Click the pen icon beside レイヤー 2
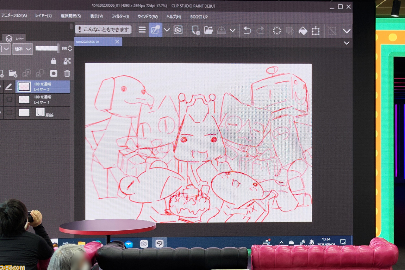The image size is (405, 270). (x=9, y=86)
